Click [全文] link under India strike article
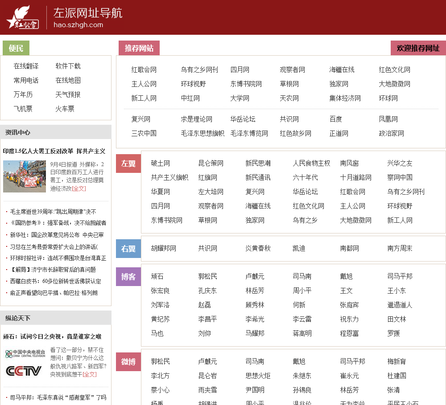Viewport: 446px width, 405px height. coord(79,188)
